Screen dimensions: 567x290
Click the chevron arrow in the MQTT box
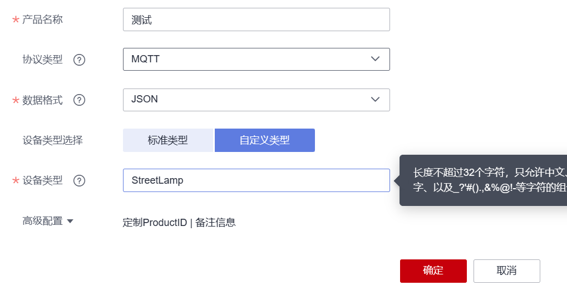tap(375, 59)
